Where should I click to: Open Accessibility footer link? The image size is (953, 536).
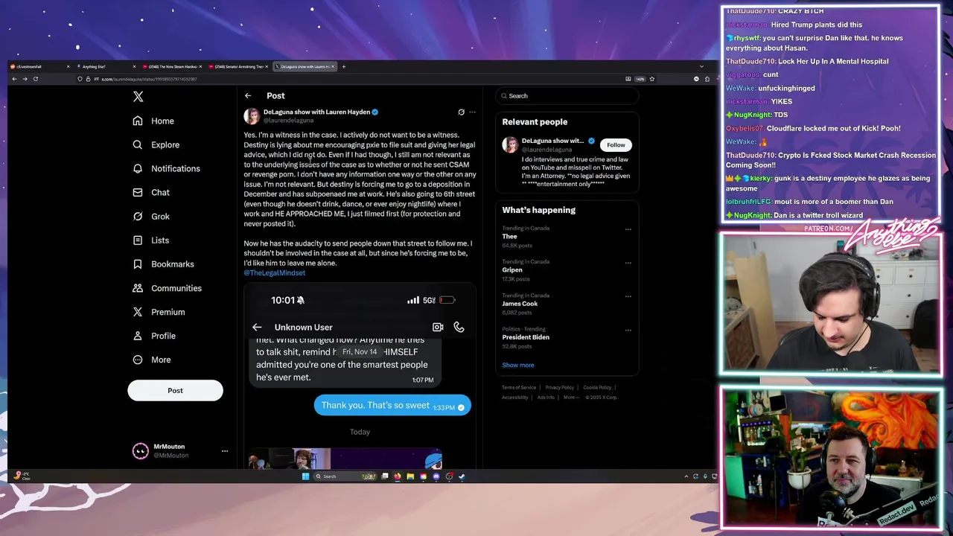[515, 397]
